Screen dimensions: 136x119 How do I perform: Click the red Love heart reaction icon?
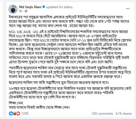[18, 113]
